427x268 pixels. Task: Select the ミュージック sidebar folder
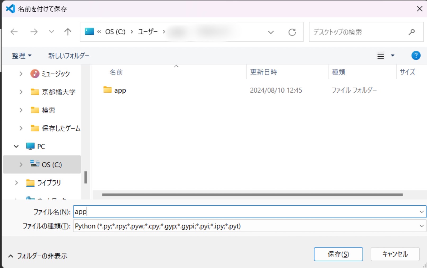[x=55, y=74]
